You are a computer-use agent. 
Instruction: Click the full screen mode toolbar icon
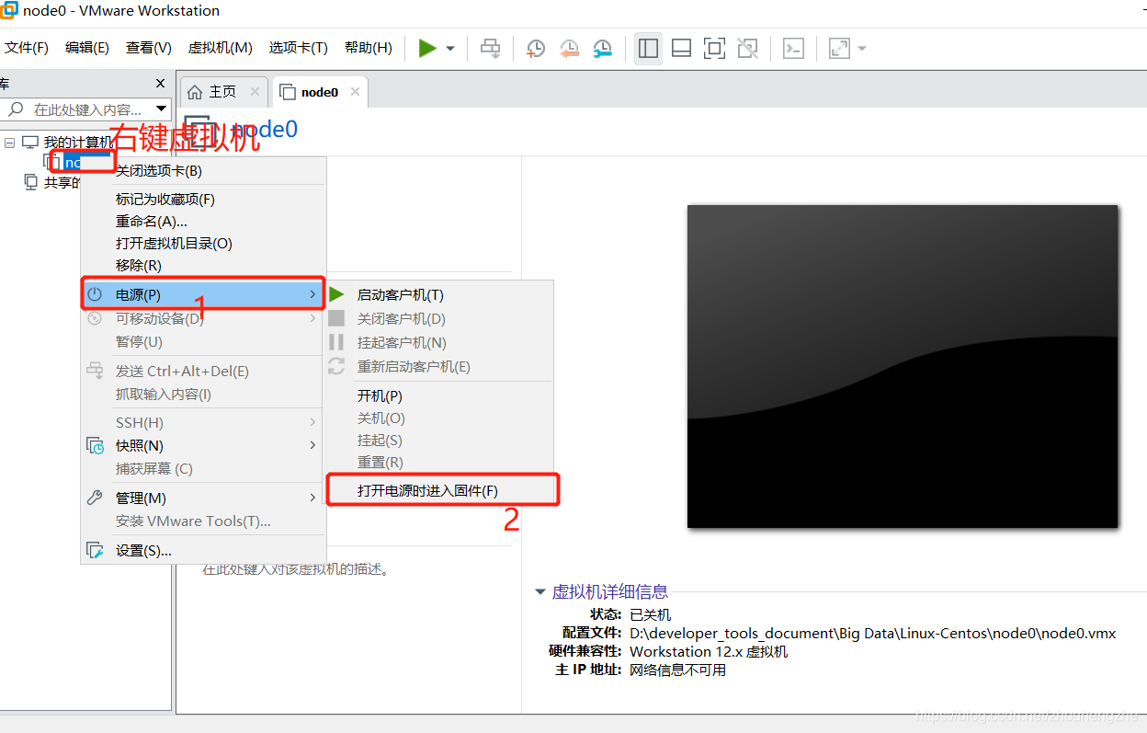coord(714,48)
